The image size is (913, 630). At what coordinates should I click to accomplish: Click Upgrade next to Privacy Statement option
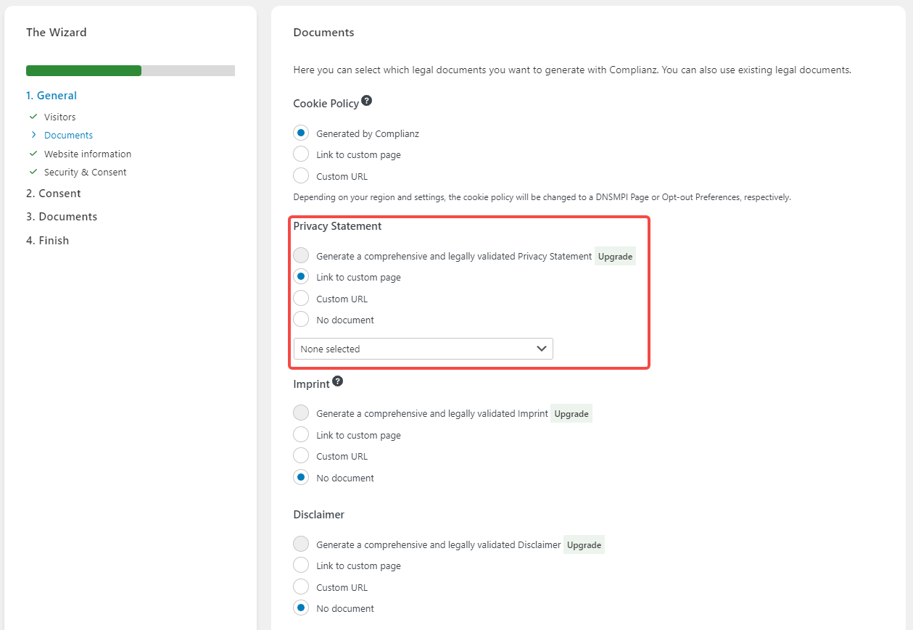tap(615, 256)
